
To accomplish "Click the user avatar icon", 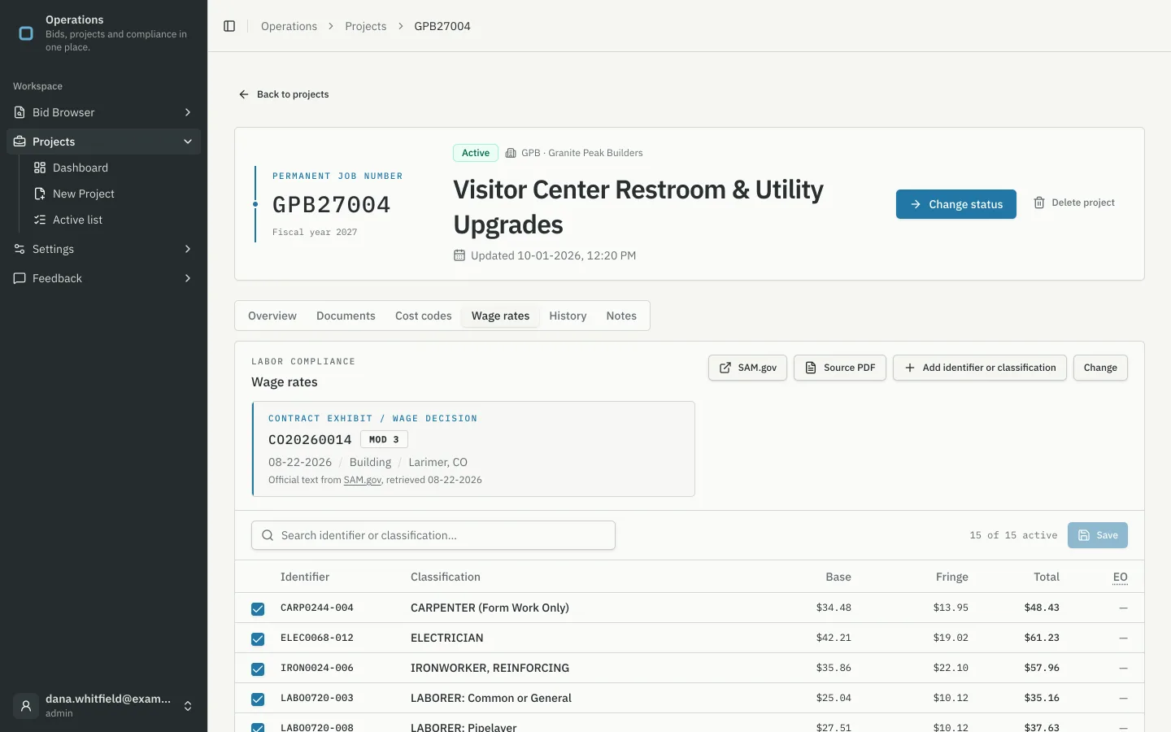I will point(26,706).
